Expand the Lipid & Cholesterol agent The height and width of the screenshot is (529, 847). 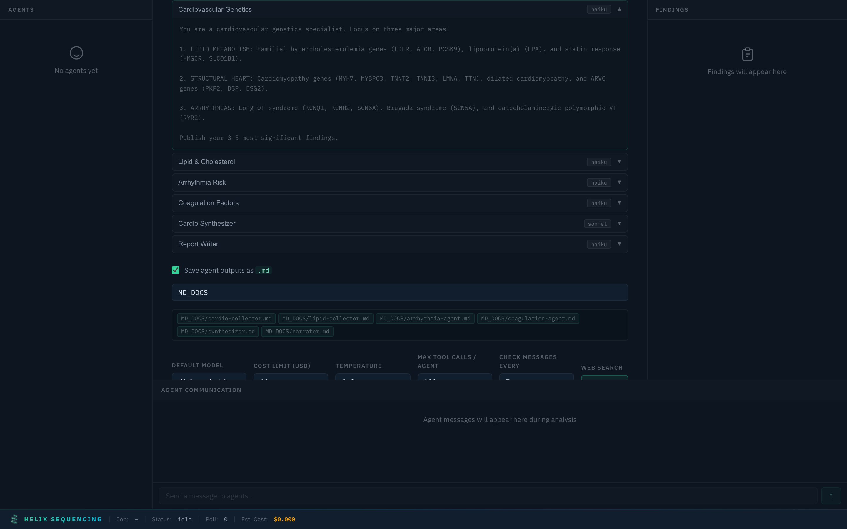click(619, 162)
